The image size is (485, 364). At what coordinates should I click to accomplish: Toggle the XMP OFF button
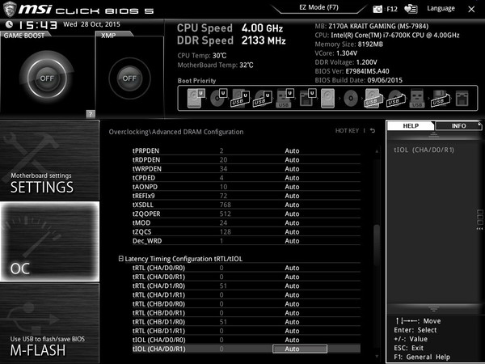129,78
